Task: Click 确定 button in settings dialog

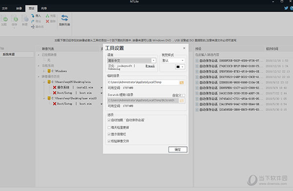Action: tap(178, 150)
